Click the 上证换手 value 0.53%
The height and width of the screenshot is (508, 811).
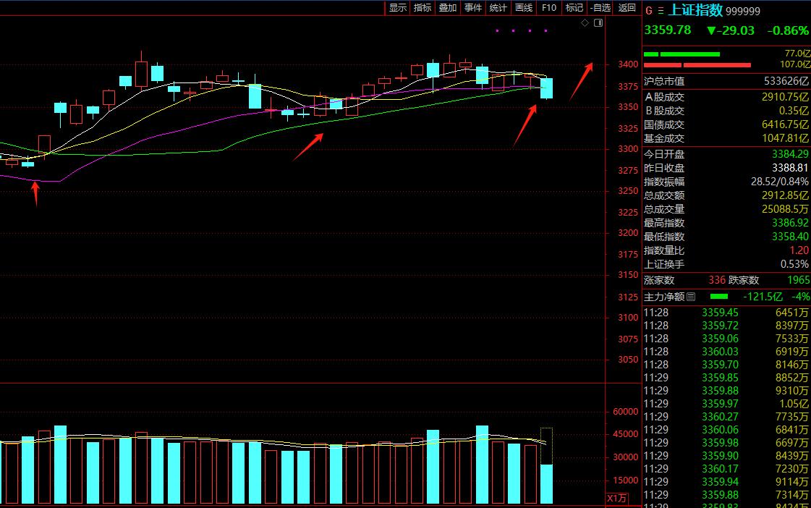tap(794, 264)
